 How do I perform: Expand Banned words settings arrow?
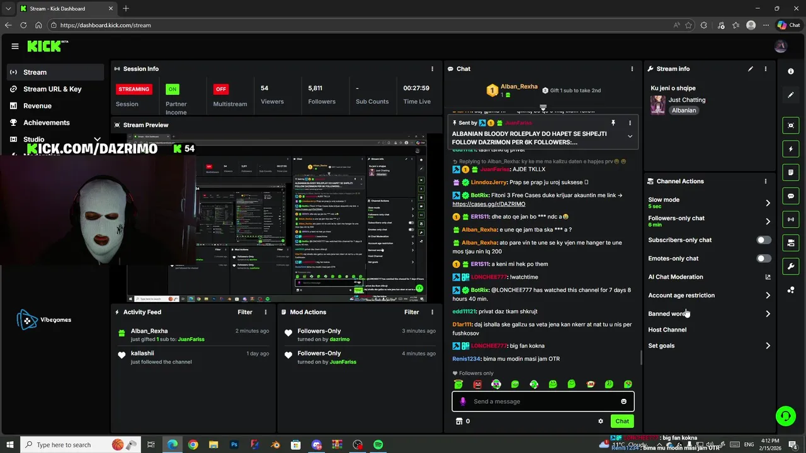pyautogui.click(x=768, y=314)
